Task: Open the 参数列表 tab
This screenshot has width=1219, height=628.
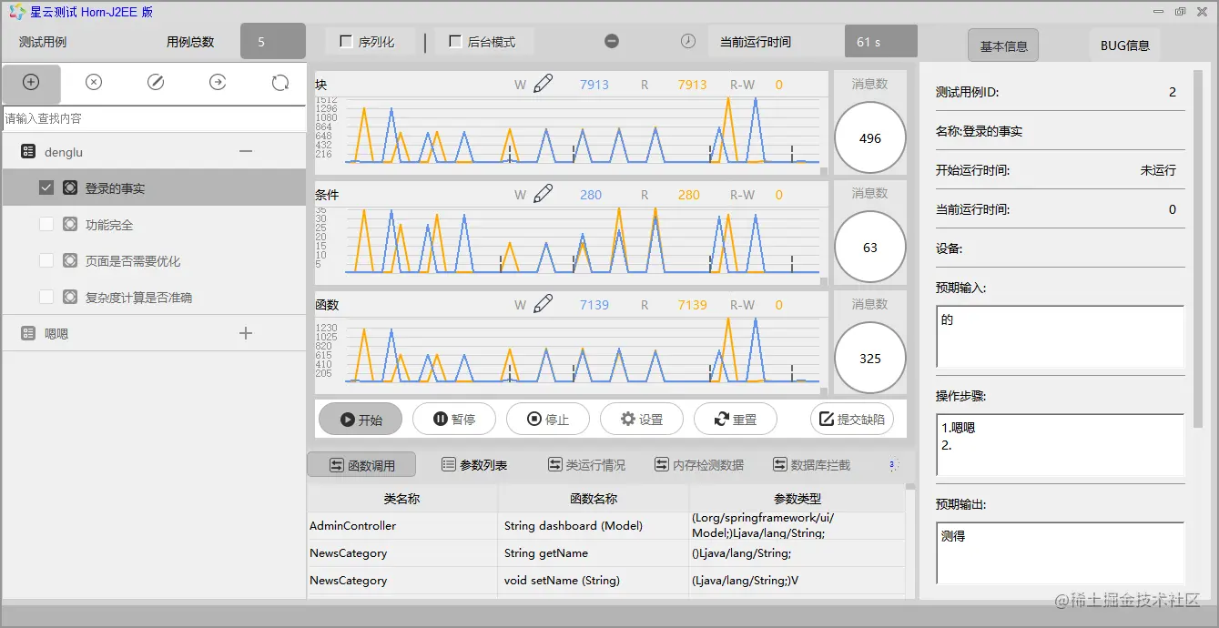Action: 474,464
